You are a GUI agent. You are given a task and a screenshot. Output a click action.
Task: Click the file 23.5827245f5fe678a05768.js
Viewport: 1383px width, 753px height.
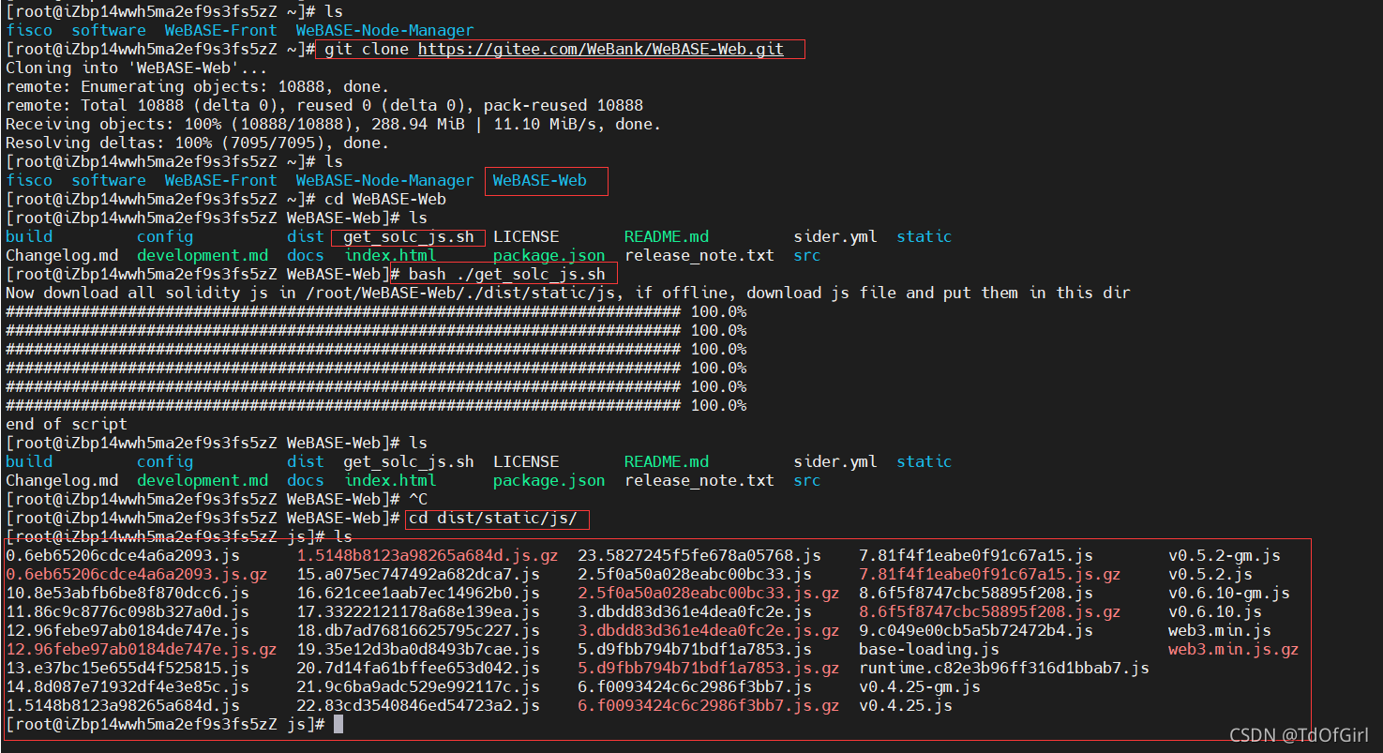pyautogui.click(x=699, y=555)
